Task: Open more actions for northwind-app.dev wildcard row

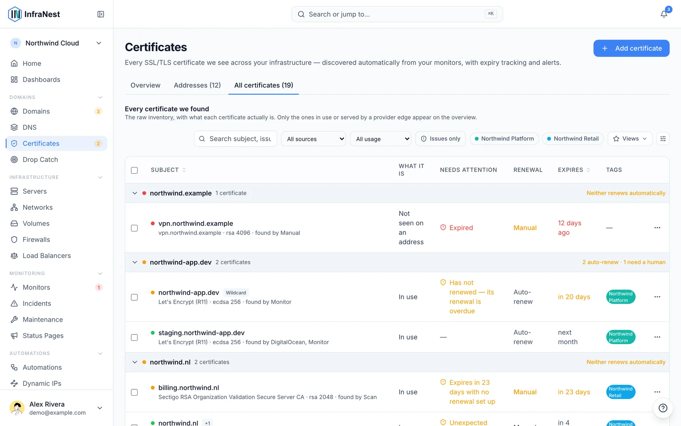Action: [x=657, y=297]
